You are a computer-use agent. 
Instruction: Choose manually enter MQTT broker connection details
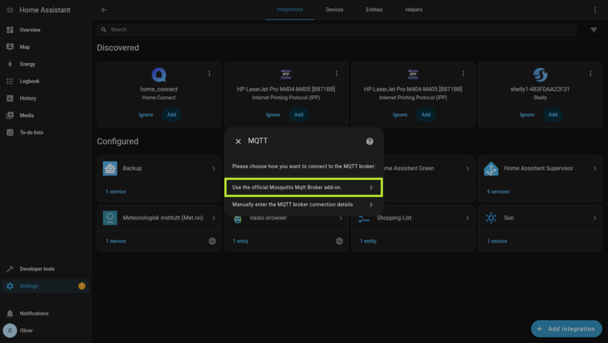tap(303, 205)
